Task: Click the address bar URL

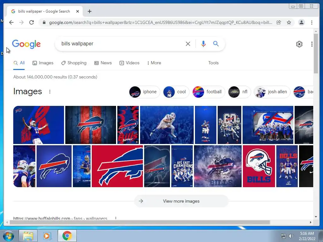Action: (x=161, y=22)
